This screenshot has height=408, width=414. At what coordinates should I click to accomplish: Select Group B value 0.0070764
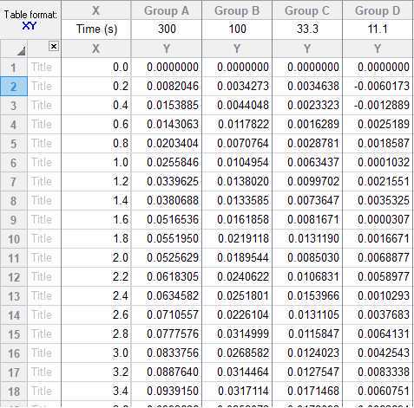[237, 144]
